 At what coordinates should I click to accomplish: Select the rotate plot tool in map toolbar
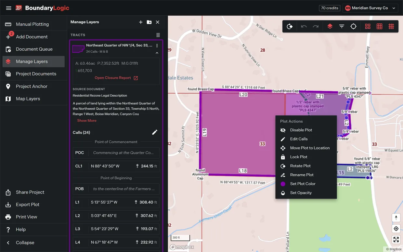point(290,26)
